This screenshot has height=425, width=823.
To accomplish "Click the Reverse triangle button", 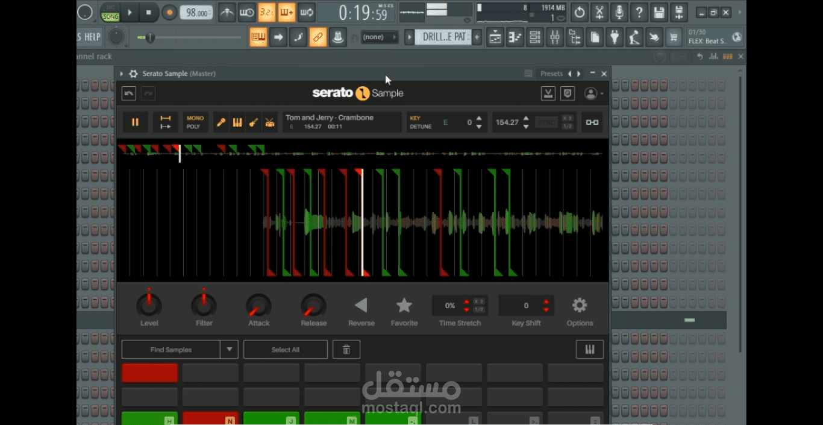I will click(361, 305).
